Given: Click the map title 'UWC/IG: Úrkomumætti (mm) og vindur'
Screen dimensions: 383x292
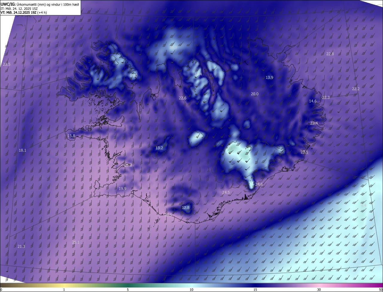Looking at the screenshot, I should pyautogui.click(x=40, y=4).
